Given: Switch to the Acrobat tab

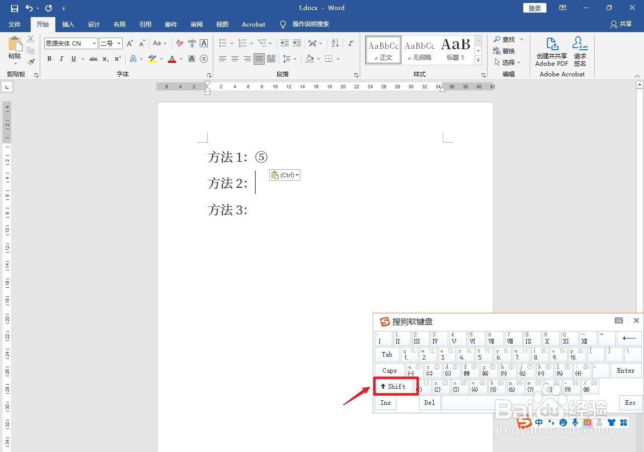Looking at the screenshot, I should point(254,24).
